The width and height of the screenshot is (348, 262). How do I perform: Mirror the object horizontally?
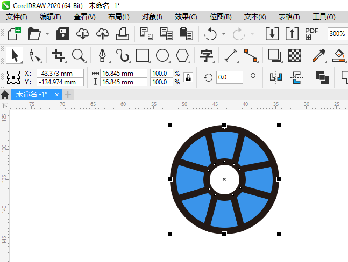coord(276,77)
